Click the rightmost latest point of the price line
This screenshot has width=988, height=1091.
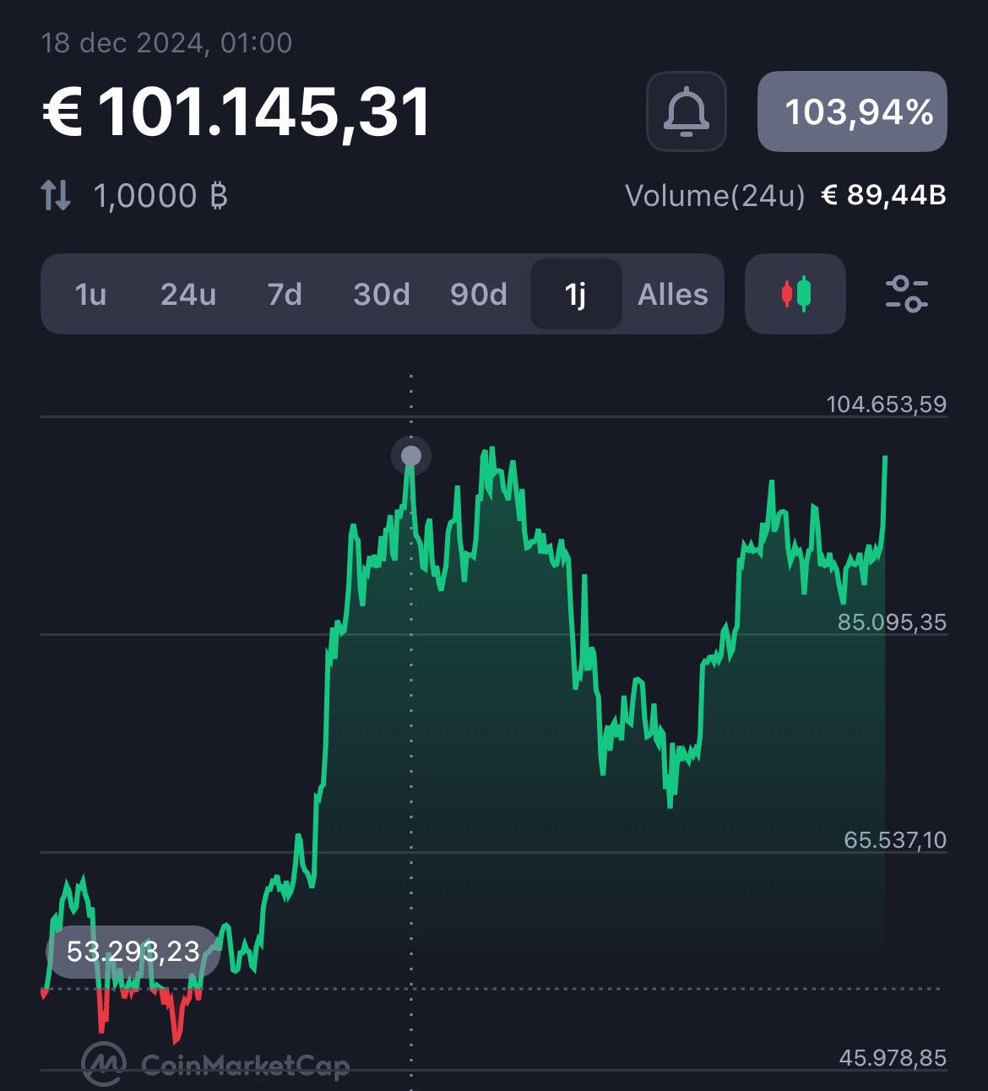pyautogui.click(x=885, y=458)
